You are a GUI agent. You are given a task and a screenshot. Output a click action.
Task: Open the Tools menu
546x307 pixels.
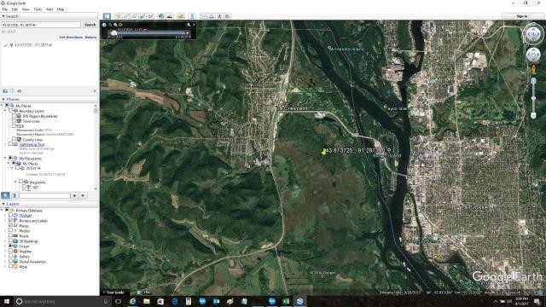(x=38, y=9)
